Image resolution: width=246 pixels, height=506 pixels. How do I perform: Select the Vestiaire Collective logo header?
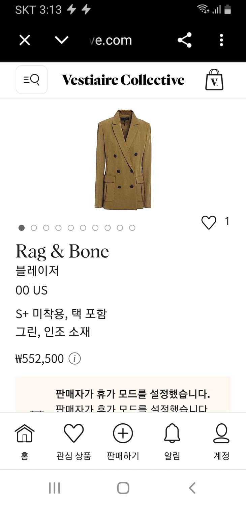click(x=123, y=80)
